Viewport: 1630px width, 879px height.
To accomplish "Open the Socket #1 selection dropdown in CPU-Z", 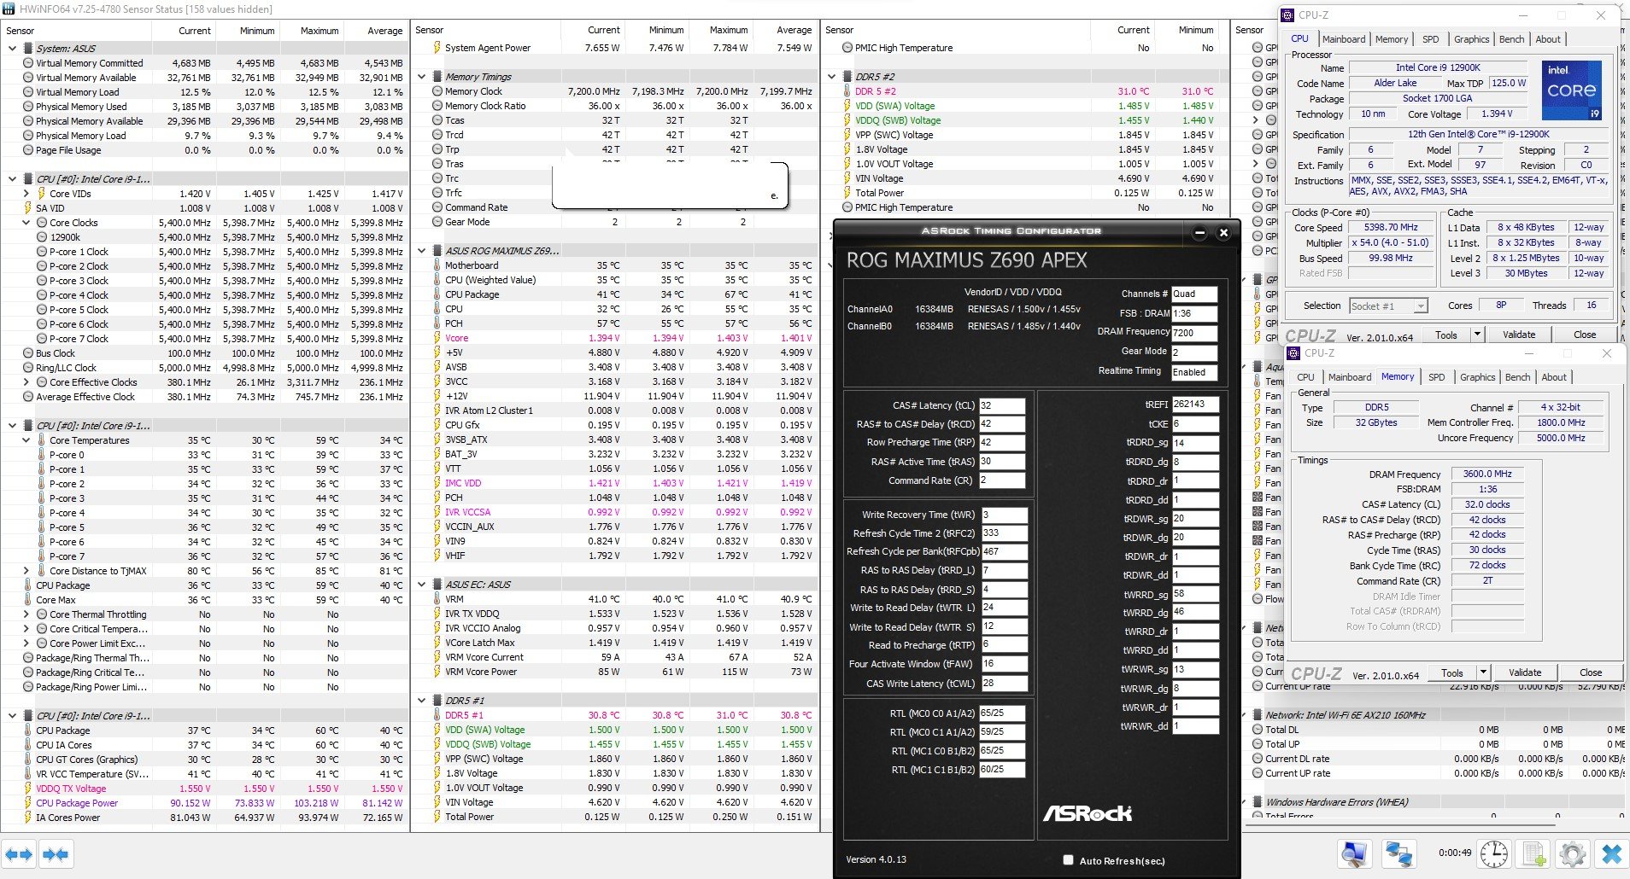I will tap(1389, 306).
